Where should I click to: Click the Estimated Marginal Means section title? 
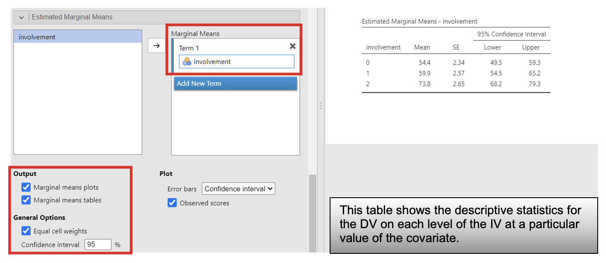click(x=72, y=17)
